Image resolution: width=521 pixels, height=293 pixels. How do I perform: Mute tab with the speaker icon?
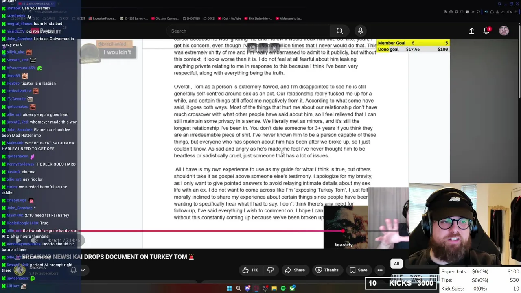pos(486,12)
